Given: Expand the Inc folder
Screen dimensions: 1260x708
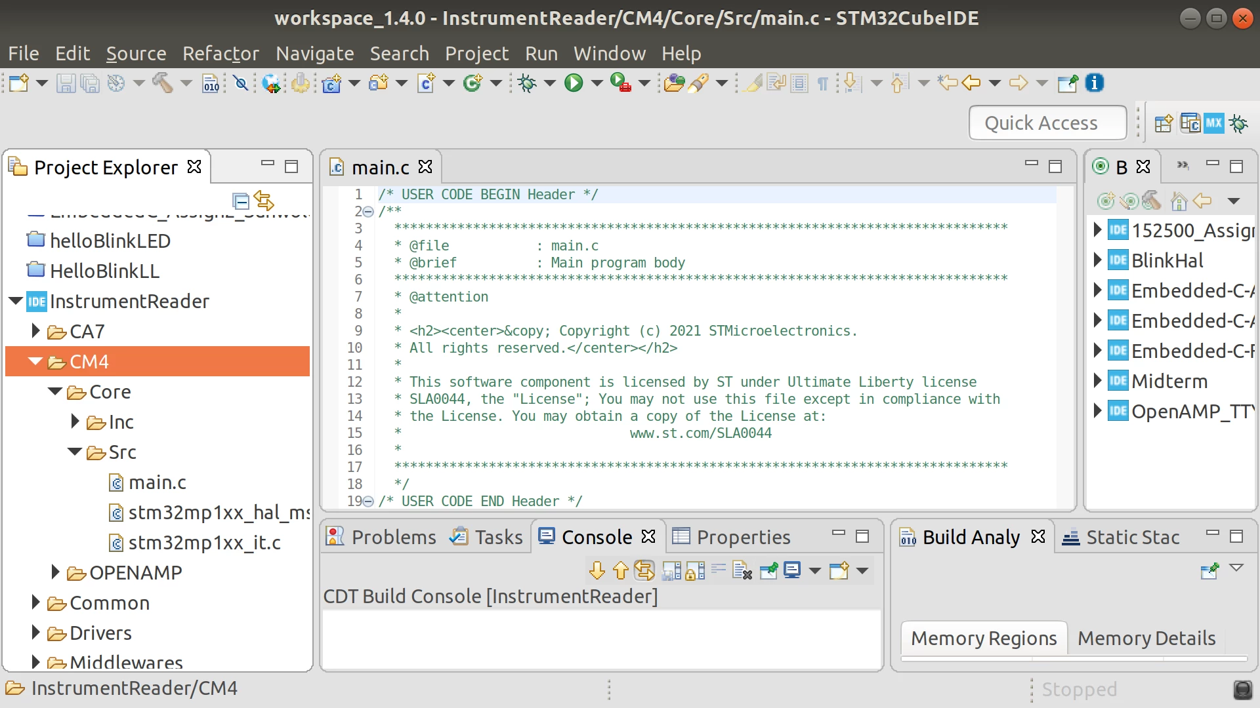Looking at the screenshot, I should 75,422.
